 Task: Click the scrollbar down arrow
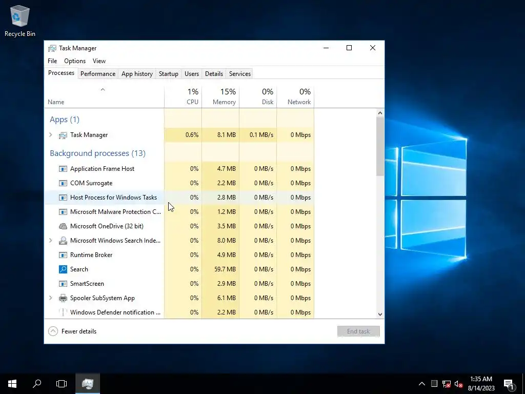[380, 314]
